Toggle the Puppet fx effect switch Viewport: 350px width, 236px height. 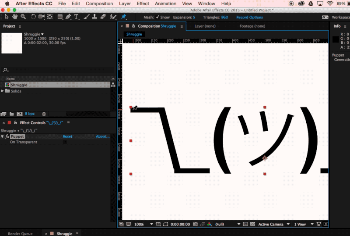(7, 136)
